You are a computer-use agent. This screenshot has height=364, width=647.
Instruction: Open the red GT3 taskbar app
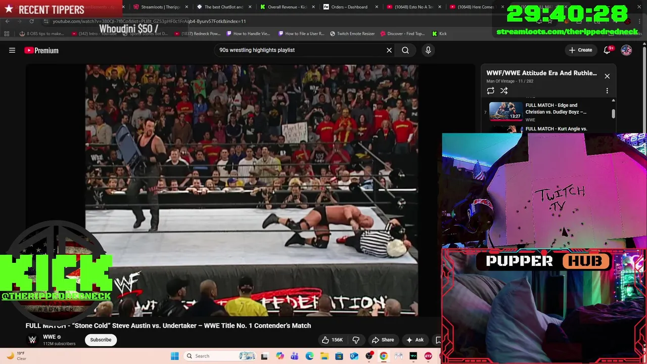428,356
